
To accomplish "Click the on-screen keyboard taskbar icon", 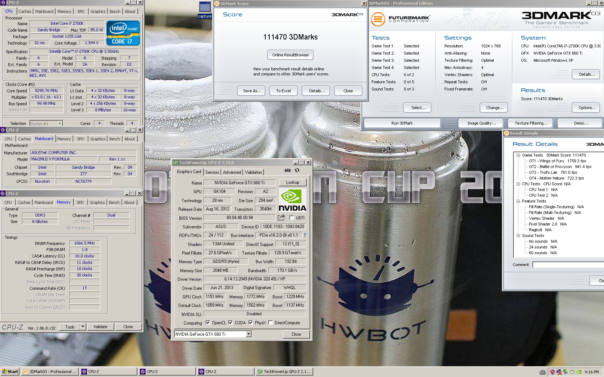I will pyautogui.click(x=543, y=372).
